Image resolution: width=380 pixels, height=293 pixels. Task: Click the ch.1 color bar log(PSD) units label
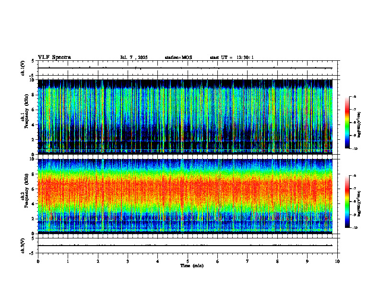click(x=359, y=125)
